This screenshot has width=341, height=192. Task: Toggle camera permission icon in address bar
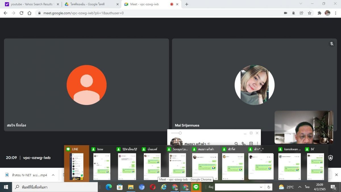pos(286,13)
